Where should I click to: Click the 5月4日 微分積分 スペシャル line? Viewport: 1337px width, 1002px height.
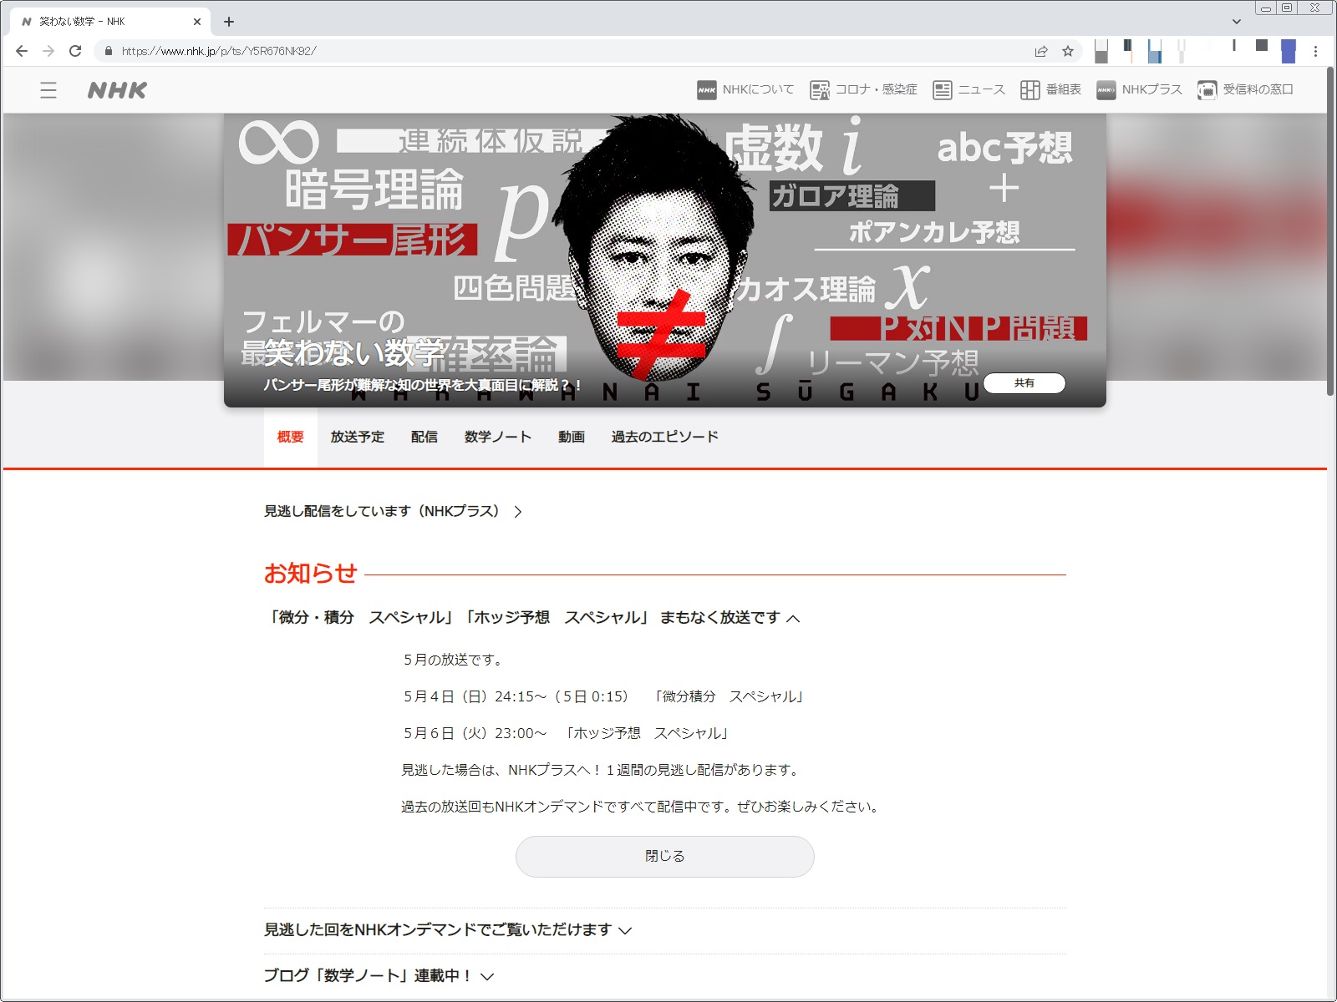(604, 696)
